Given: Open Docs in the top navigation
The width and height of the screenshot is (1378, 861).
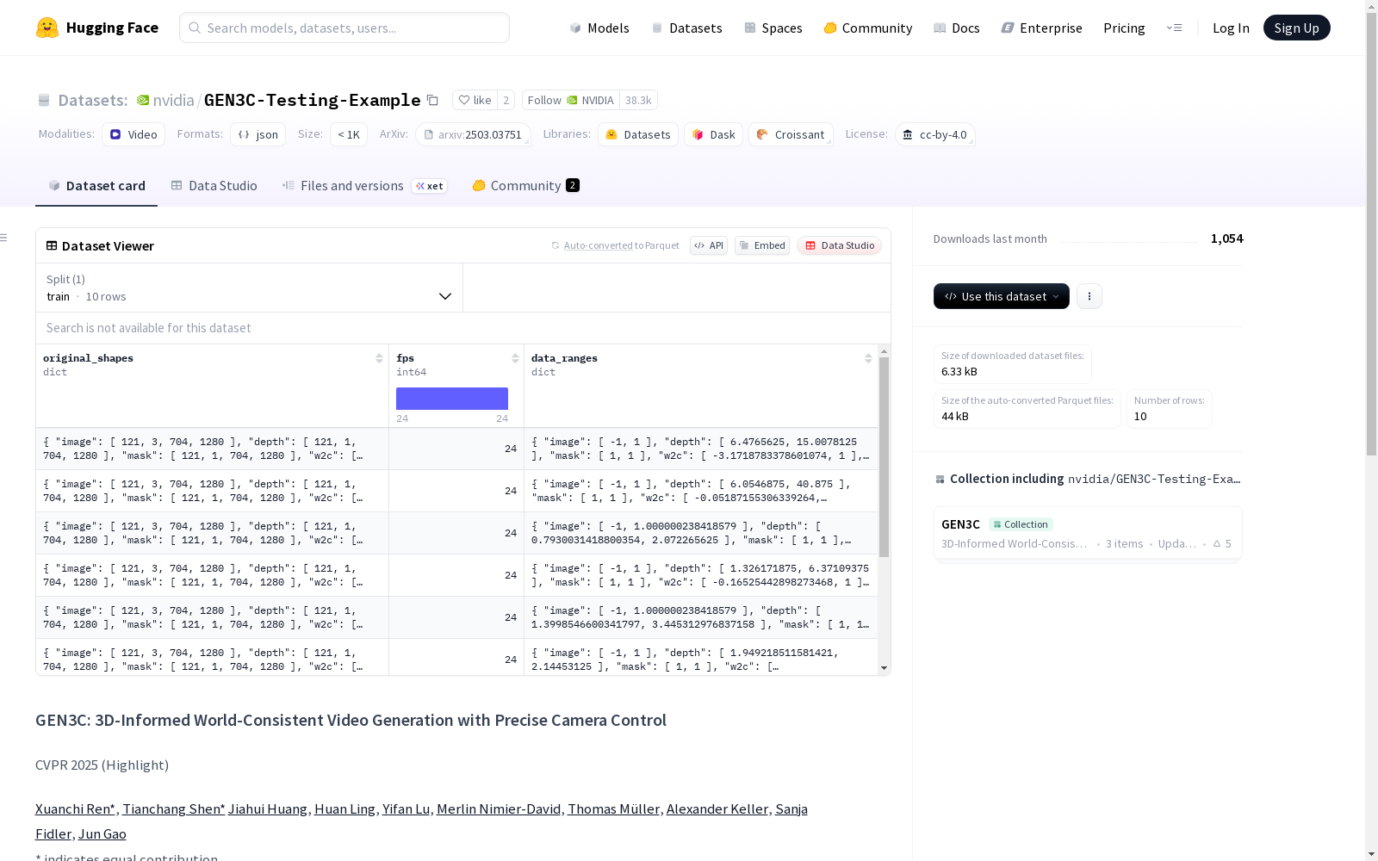Looking at the screenshot, I should click(x=957, y=28).
